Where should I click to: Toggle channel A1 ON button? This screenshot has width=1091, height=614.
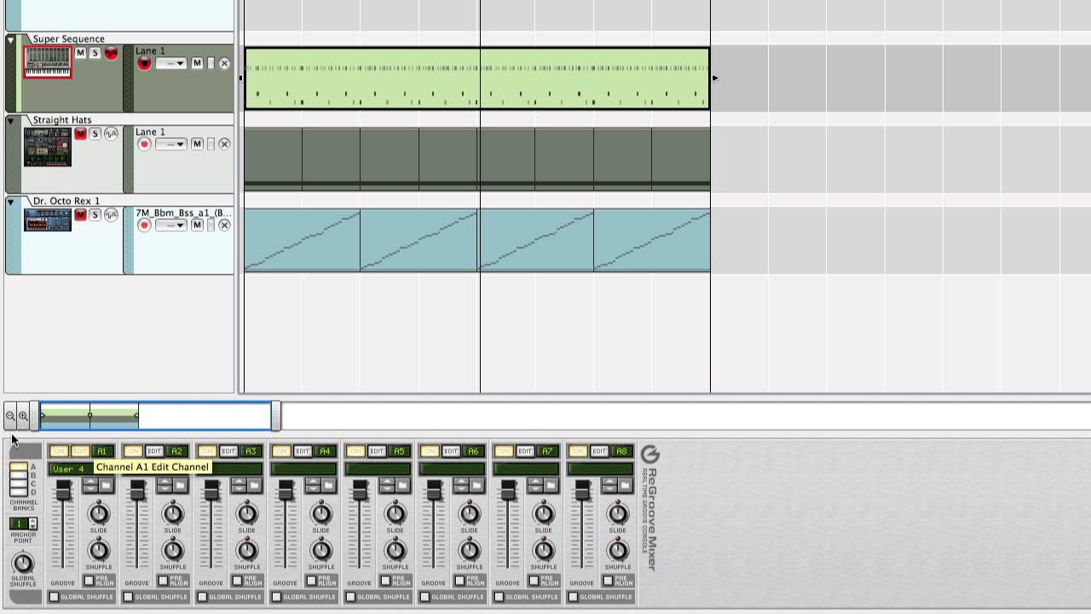(59, 451)
